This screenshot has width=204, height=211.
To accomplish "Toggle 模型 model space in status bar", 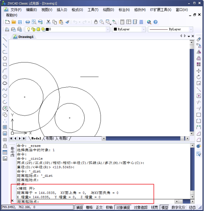I will tap(165, 207).
